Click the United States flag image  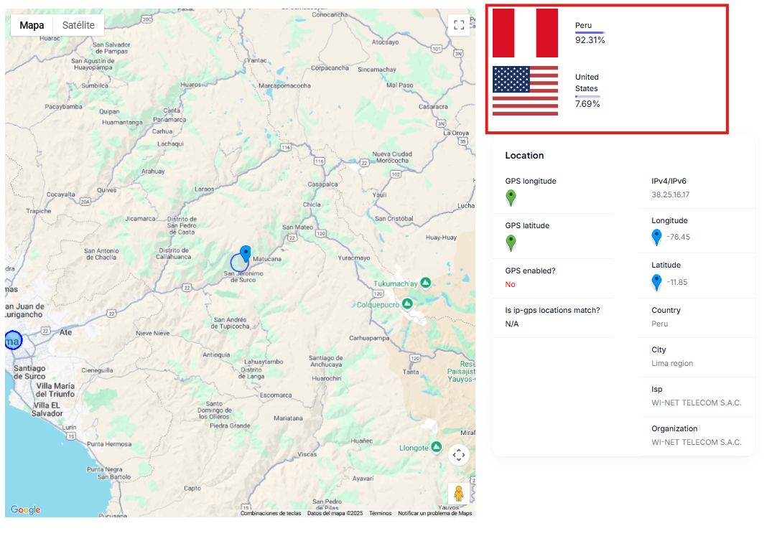[526, 91]
